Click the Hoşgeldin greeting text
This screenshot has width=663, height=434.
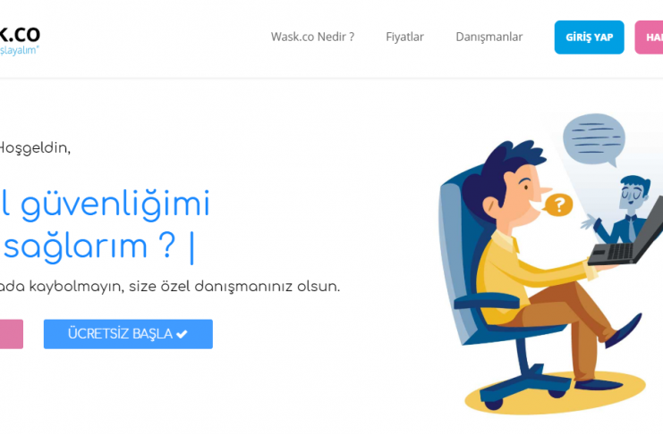tap(35, 148)
